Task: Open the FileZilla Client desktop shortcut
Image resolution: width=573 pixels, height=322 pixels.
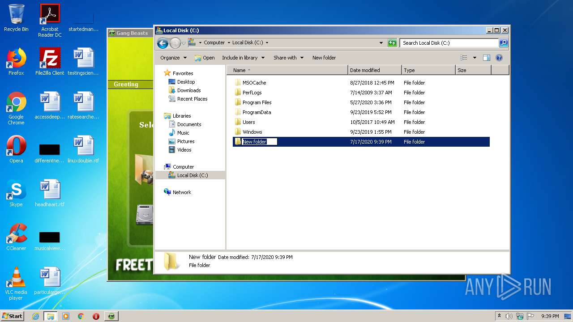Action: (50, 62)
